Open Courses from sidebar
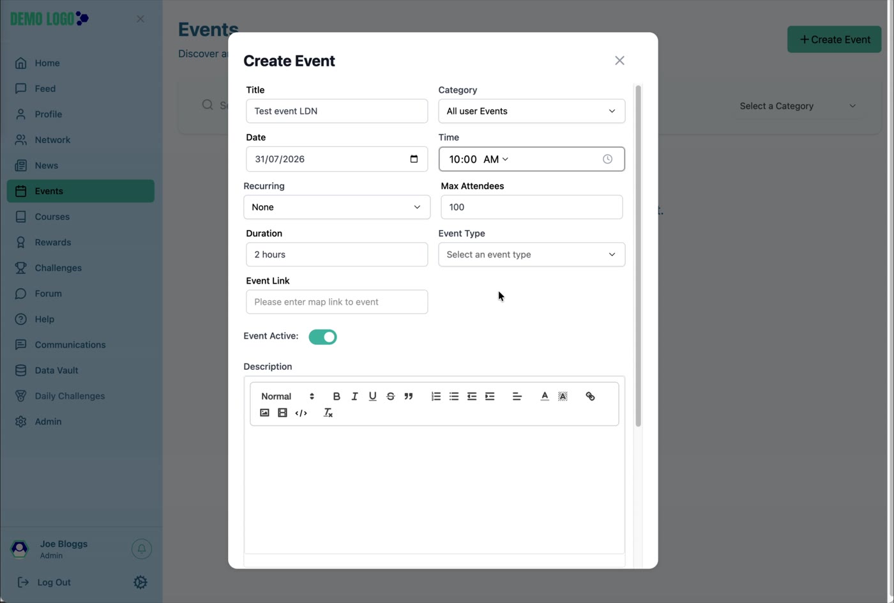 [80, 217]
